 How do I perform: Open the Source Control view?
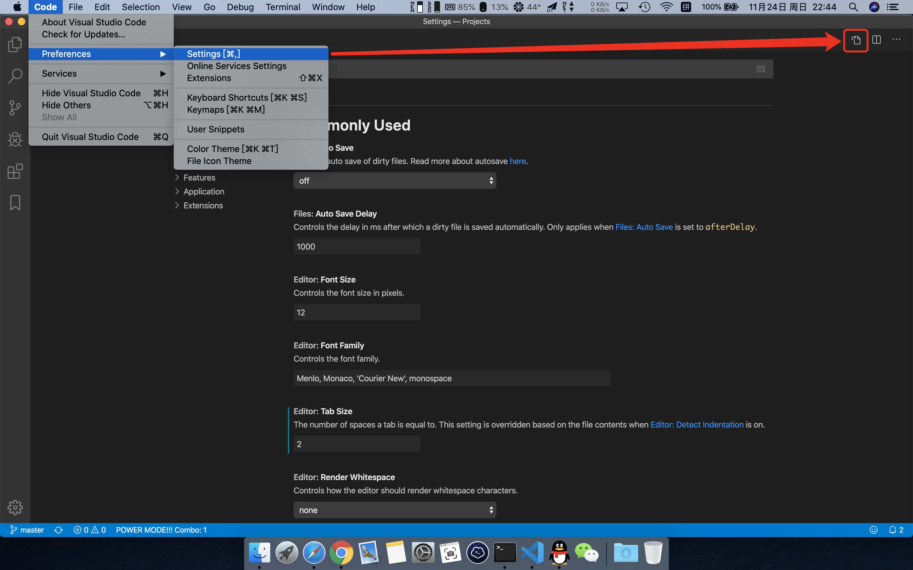point(15,108)
